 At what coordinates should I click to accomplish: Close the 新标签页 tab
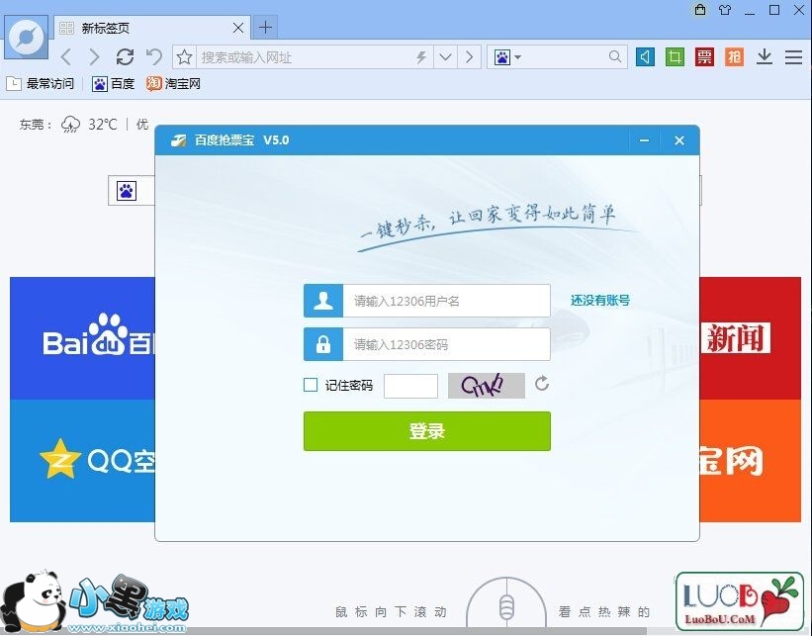click(238, 28)
